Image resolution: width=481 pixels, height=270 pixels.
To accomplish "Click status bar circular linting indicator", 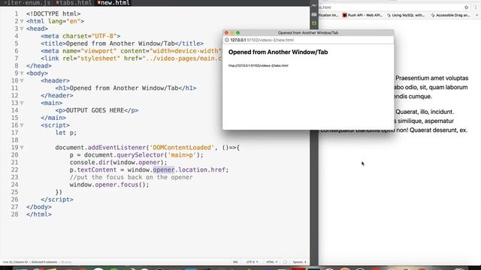I will (285, 262).
